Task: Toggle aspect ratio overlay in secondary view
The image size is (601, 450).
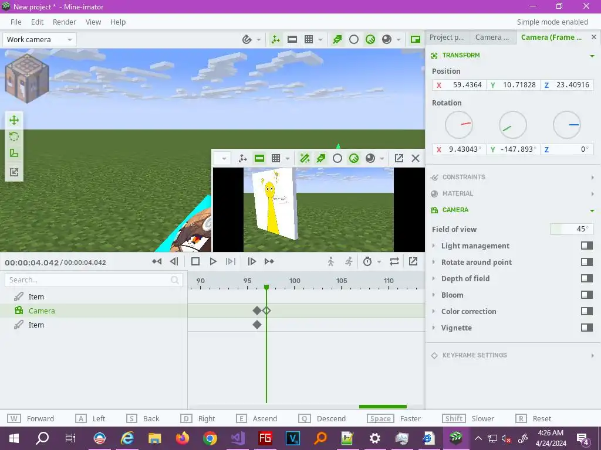Action: click(259, 158)
